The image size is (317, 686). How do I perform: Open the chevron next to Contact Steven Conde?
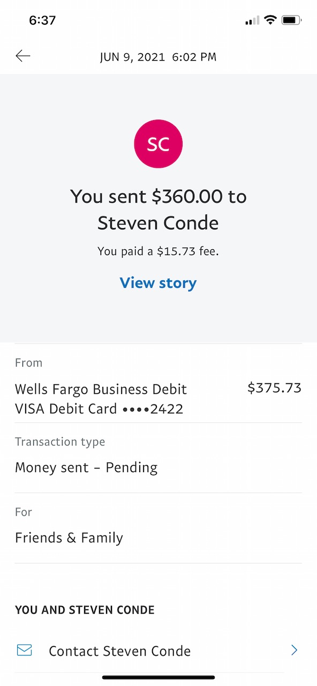(294, 651)
